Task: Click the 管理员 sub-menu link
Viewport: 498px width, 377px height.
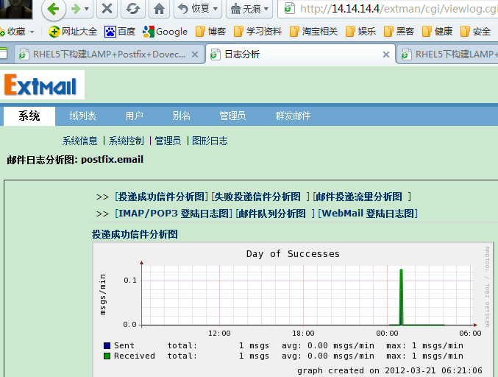Action: [168, 141]
